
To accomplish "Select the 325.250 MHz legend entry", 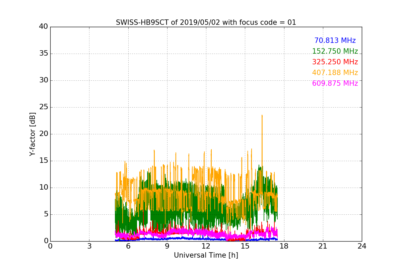I will tap(335, 62).
